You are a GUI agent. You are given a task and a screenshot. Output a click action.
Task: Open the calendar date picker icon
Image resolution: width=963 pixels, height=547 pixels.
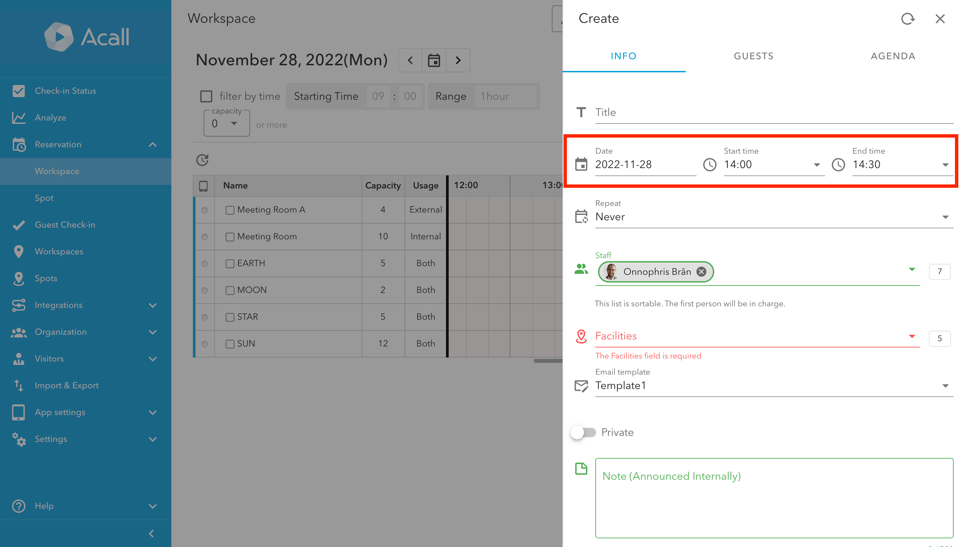click(x=434, y=60)
